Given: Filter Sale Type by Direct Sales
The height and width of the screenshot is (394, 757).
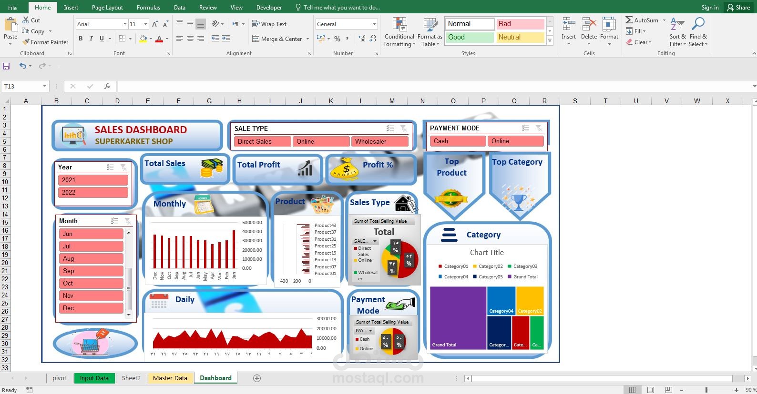Looking at the screenshot, I should point(262,141).
